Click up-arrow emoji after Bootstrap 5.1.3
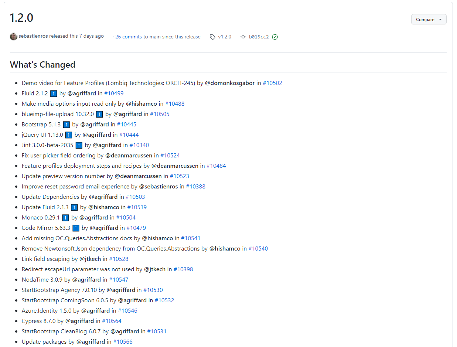Screen dimensions: 457x347 pyautogui.click(x=66, y=125)
